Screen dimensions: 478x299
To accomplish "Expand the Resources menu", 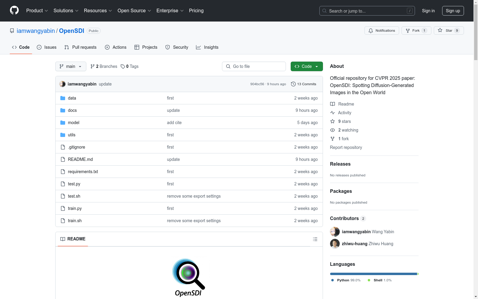I will 98,10.
